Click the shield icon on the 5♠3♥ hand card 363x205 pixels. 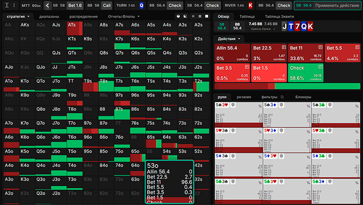(x=233, y=105)
